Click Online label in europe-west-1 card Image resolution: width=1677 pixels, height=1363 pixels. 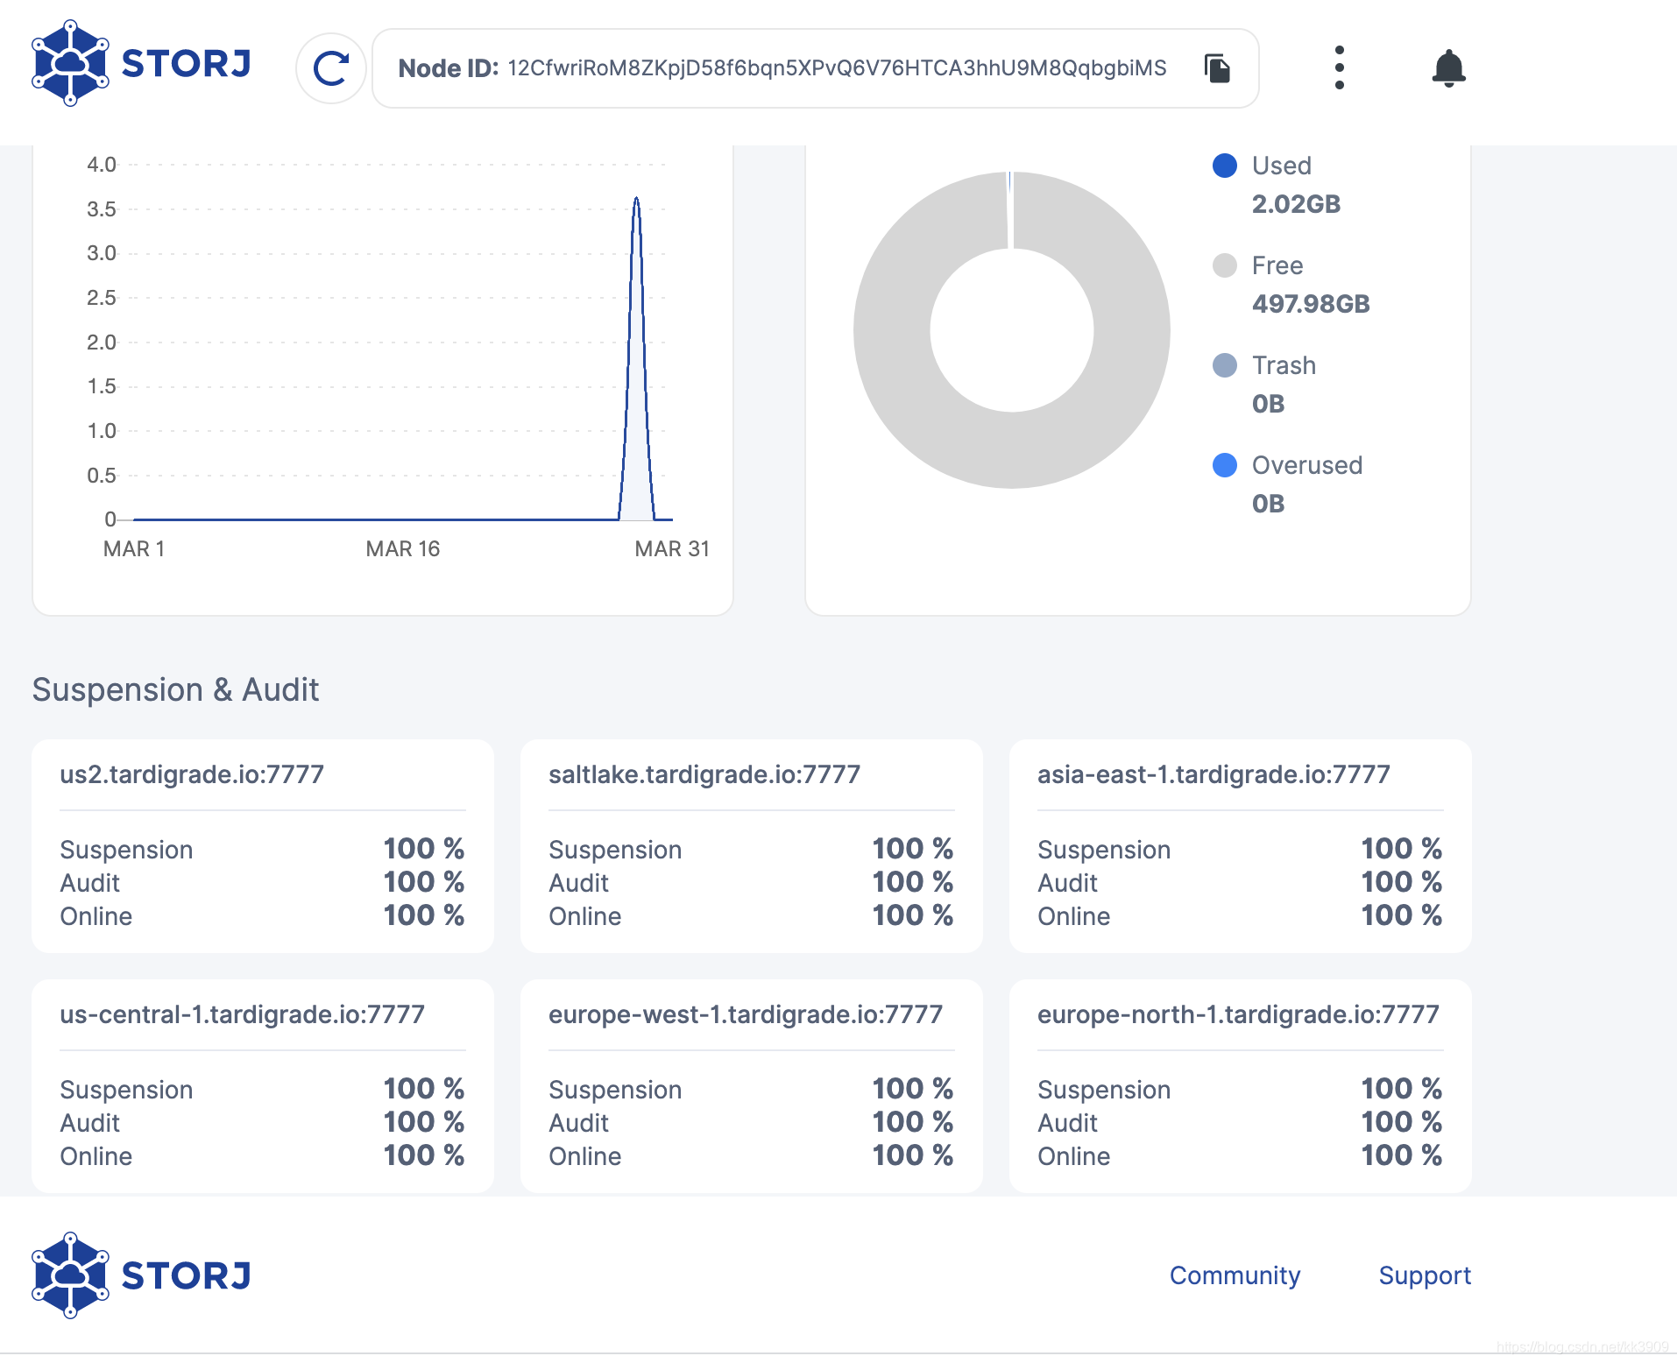[585, 1156]
